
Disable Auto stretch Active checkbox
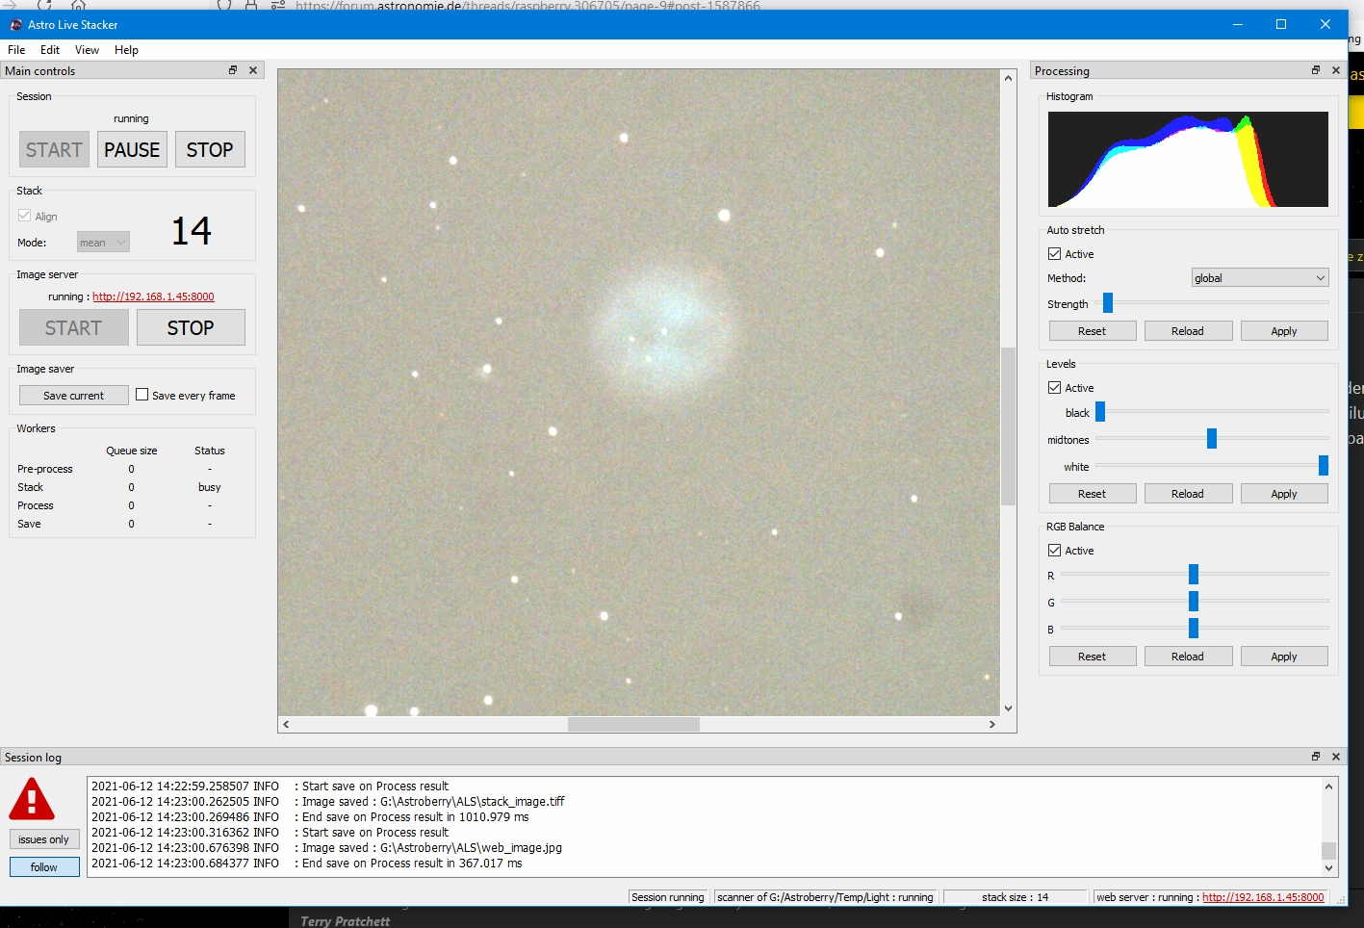pos(1054,254)
